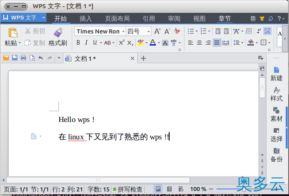Click the phonetic guide wén icon
This screenshot has width=289, height=196.
tap(174, 43)
